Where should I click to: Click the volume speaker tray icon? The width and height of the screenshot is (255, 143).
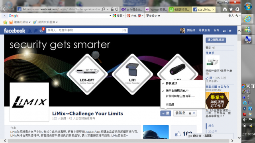coord(245,120)
